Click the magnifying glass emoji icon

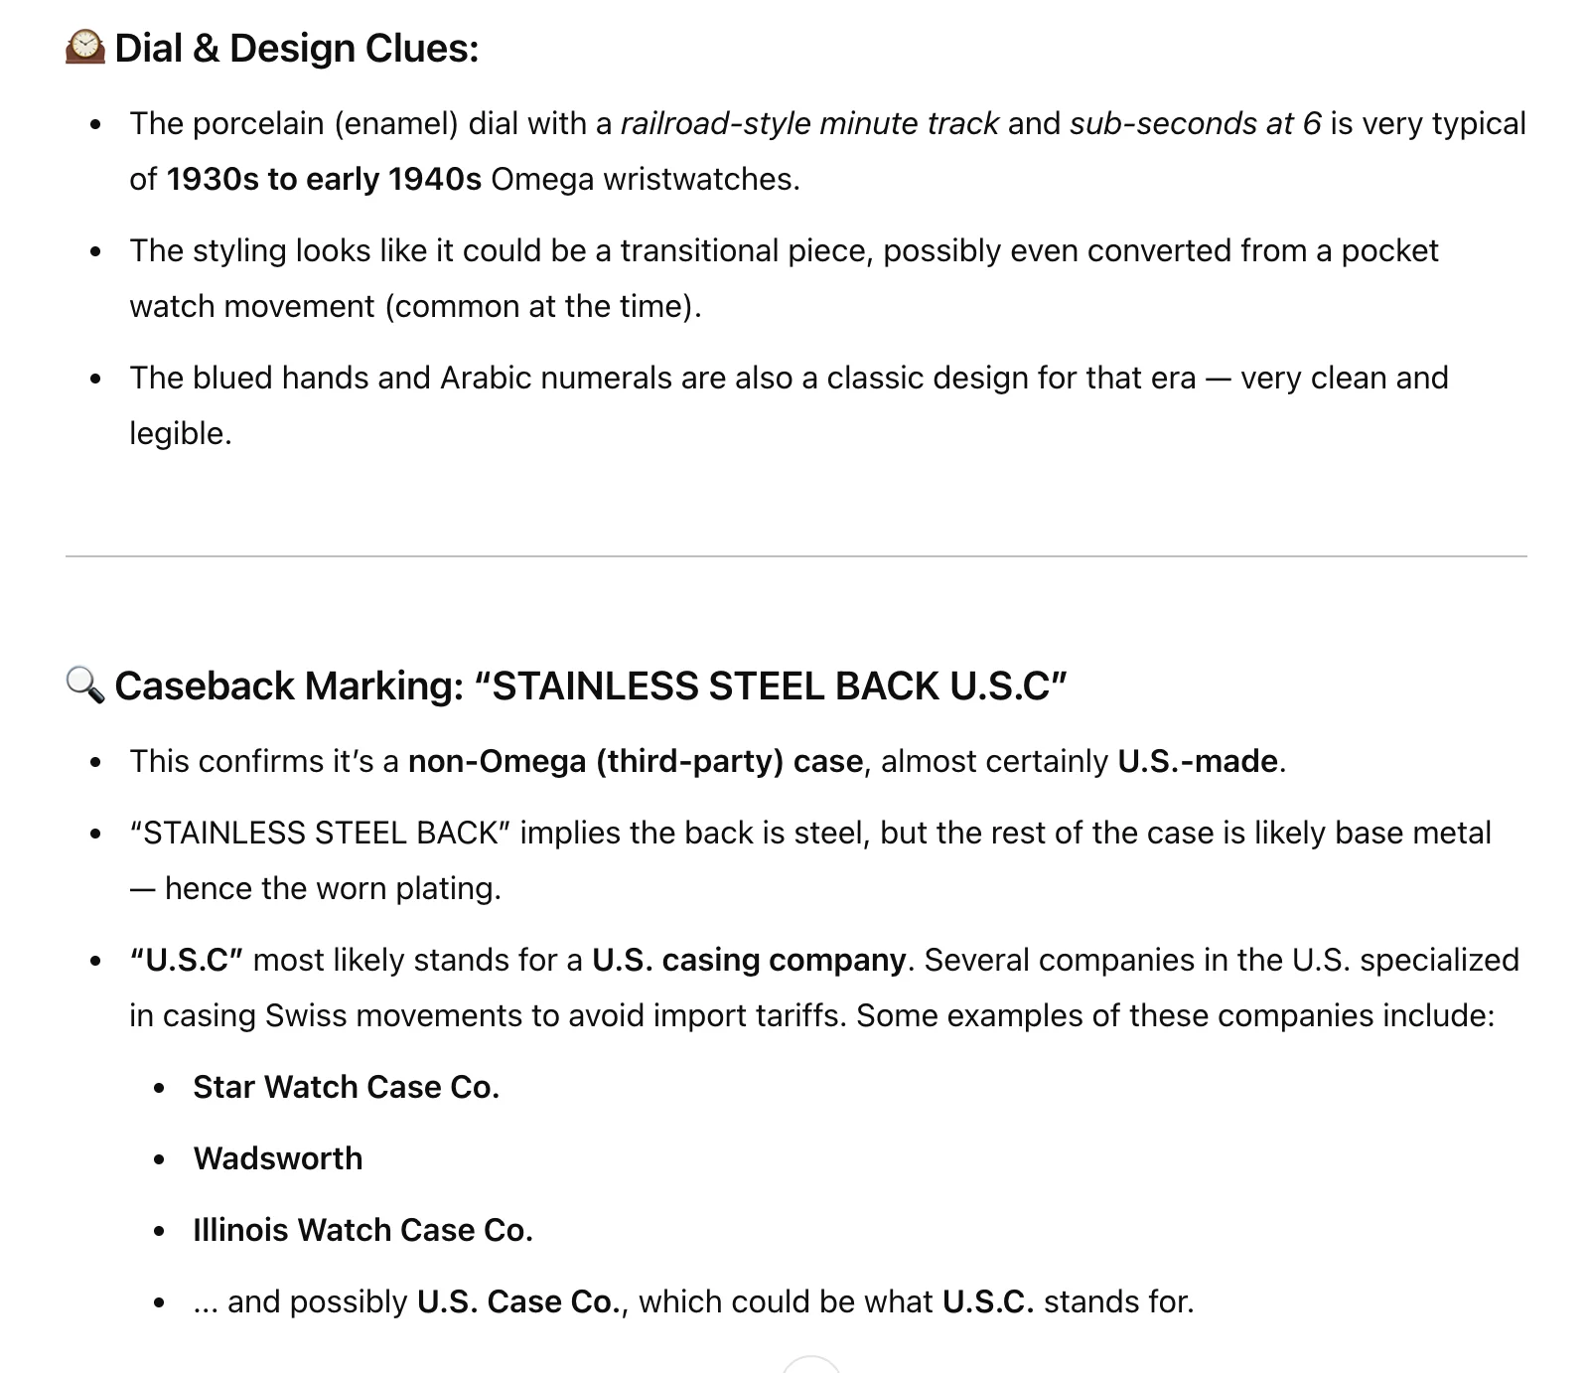[84, 685]
